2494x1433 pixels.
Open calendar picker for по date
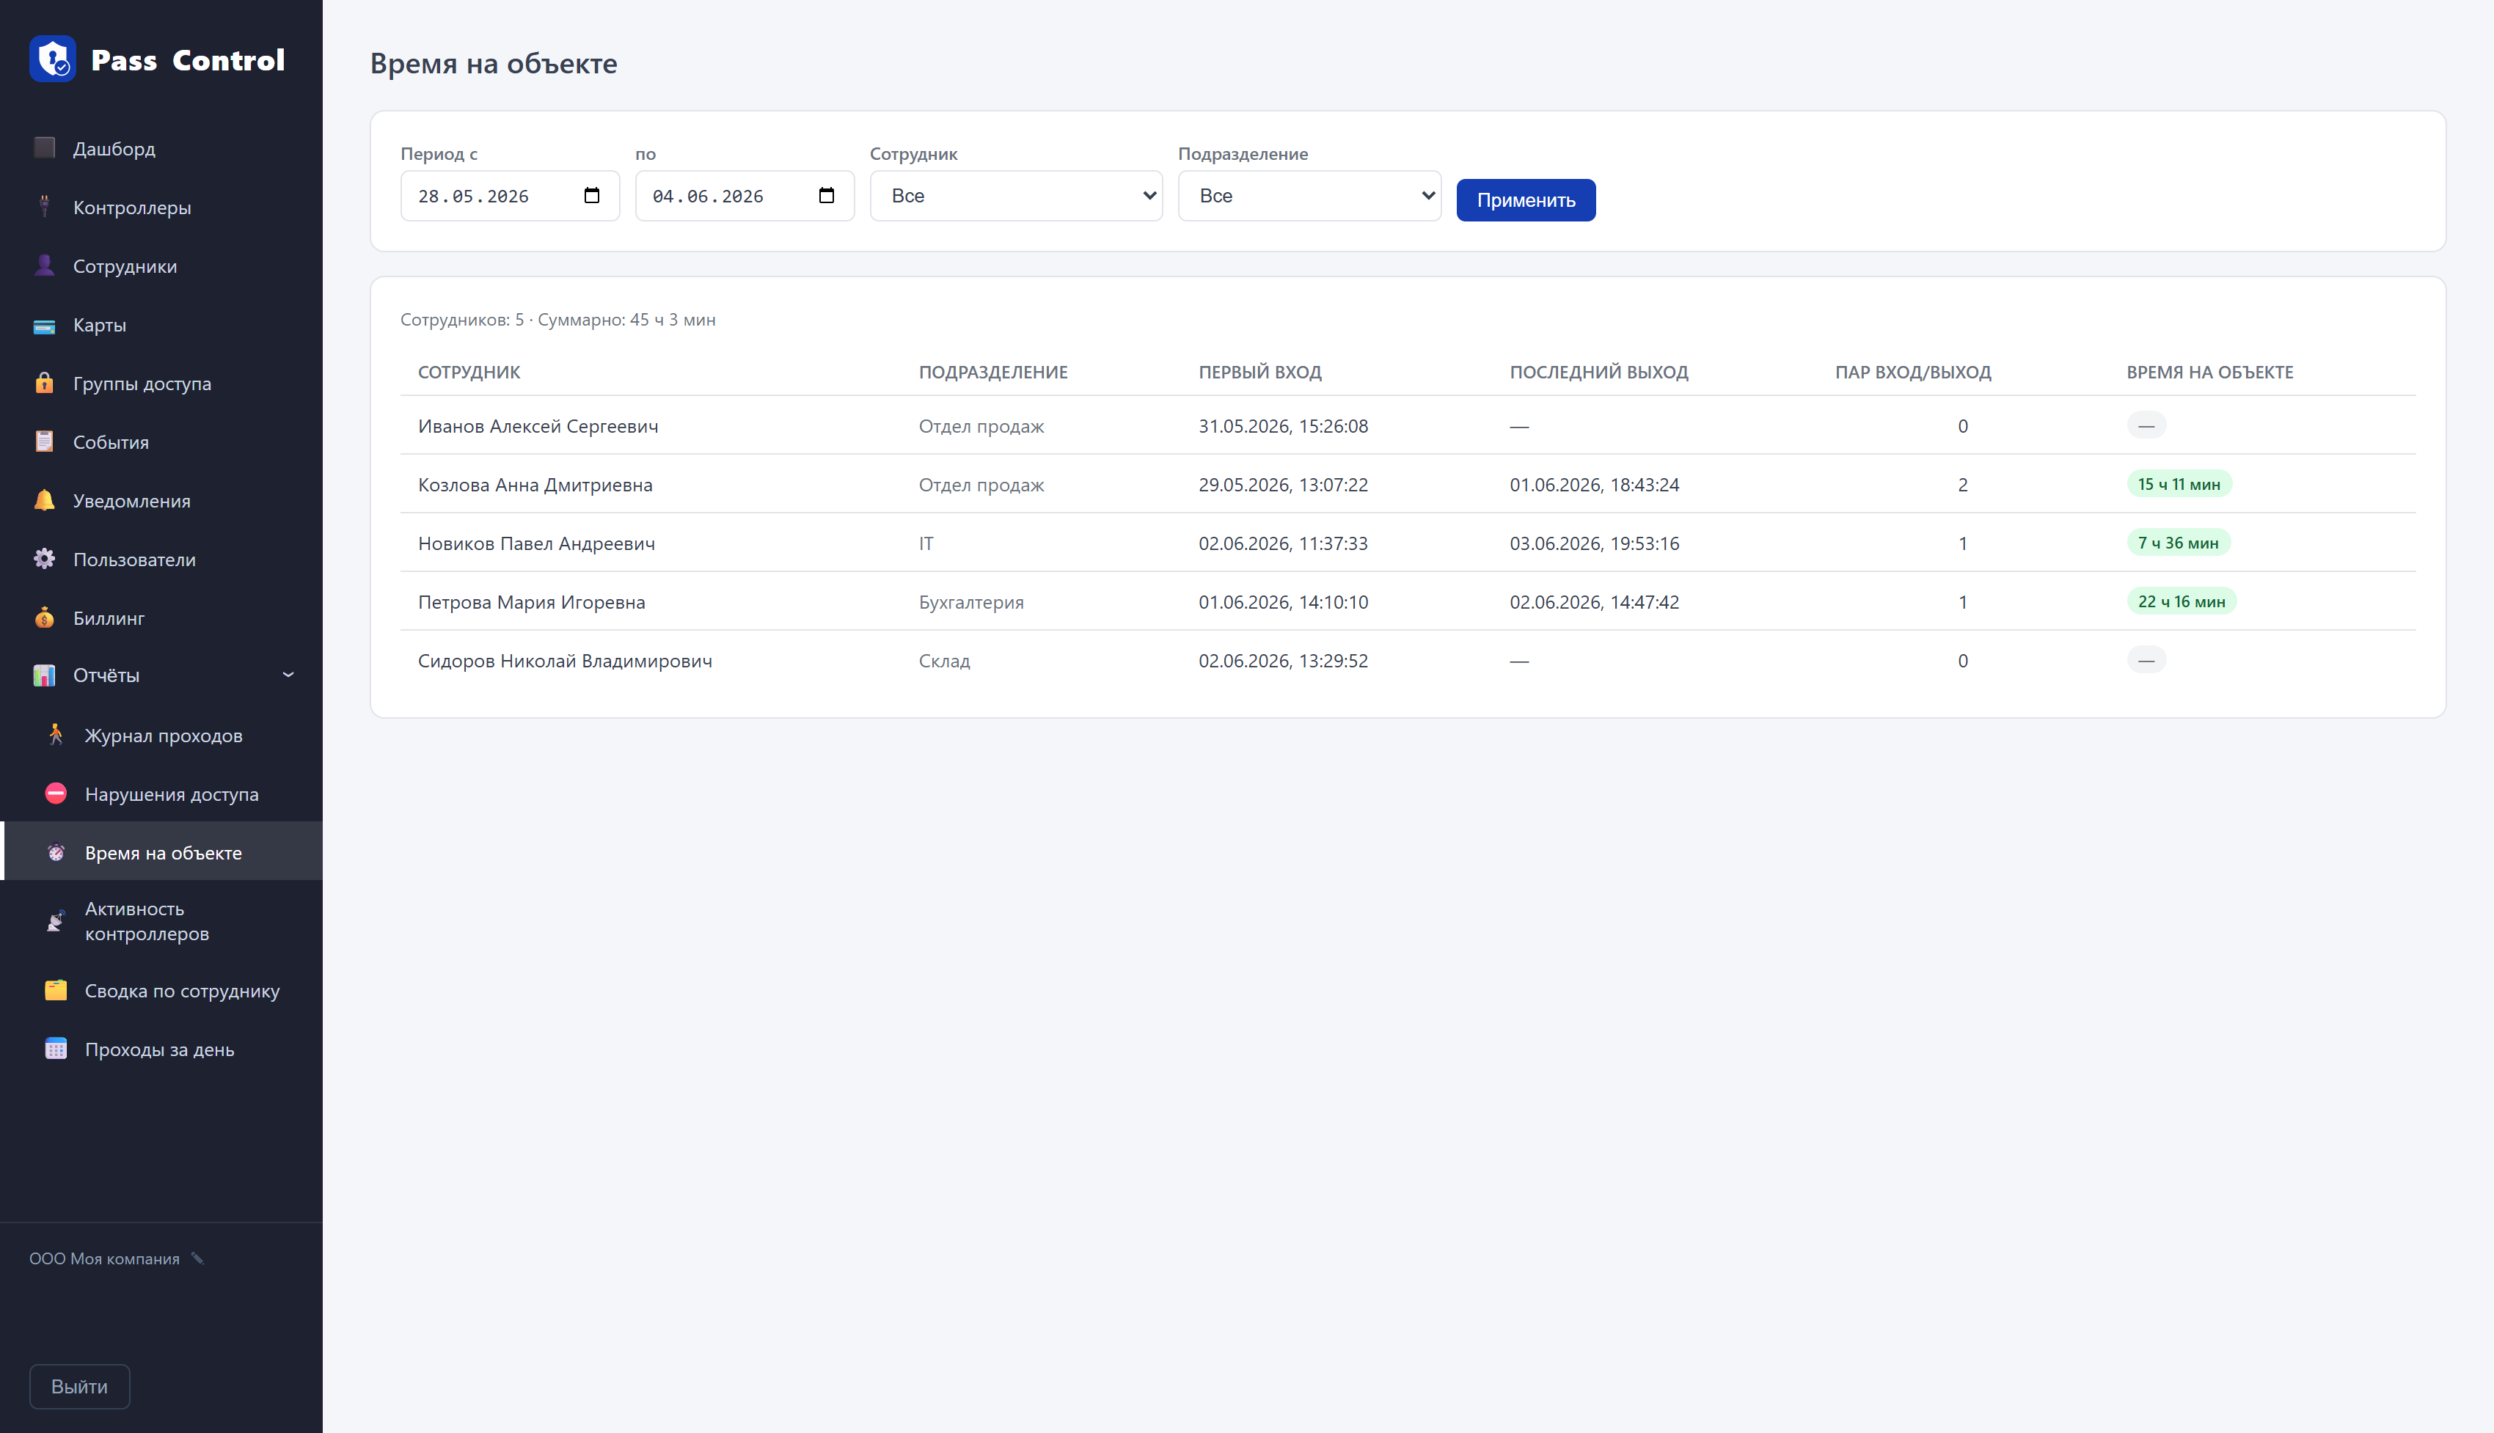827,196
